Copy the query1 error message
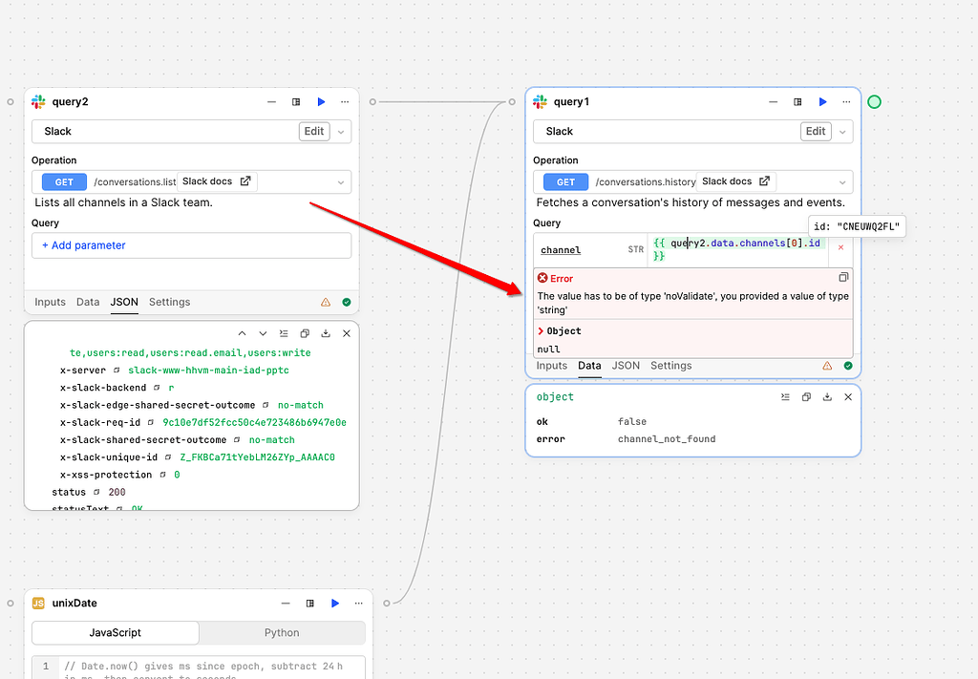Screen dimensions: 978x679 pos(843,278)
